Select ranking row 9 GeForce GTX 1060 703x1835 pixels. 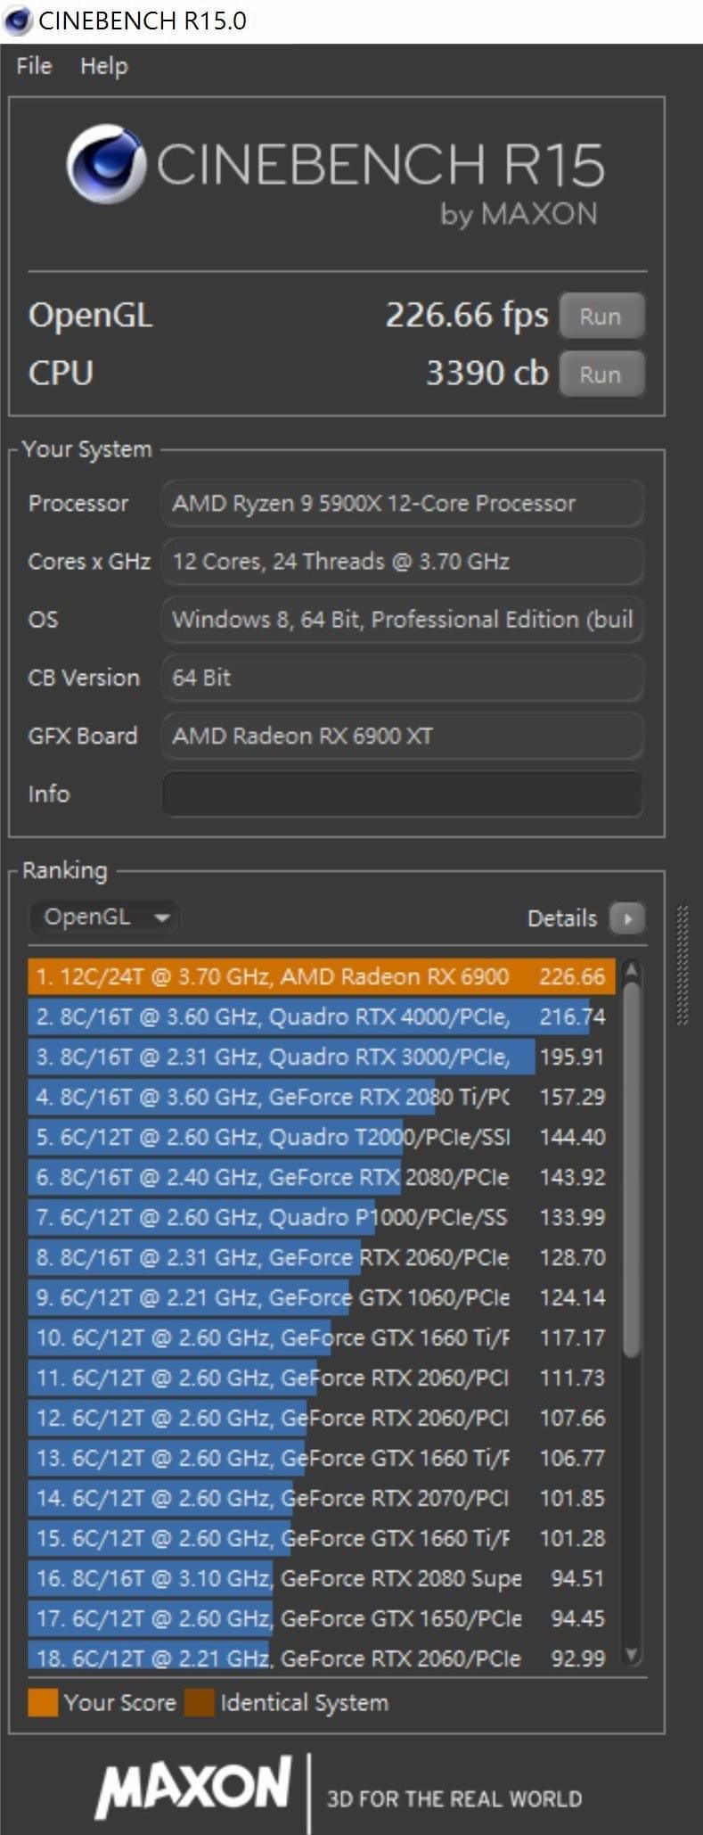tap(322, 1297)
